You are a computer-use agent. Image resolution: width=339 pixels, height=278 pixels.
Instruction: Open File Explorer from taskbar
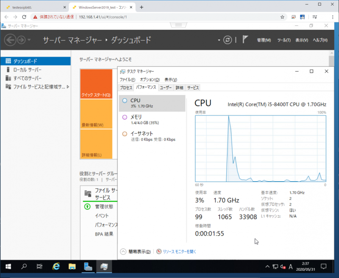[72, 267]
